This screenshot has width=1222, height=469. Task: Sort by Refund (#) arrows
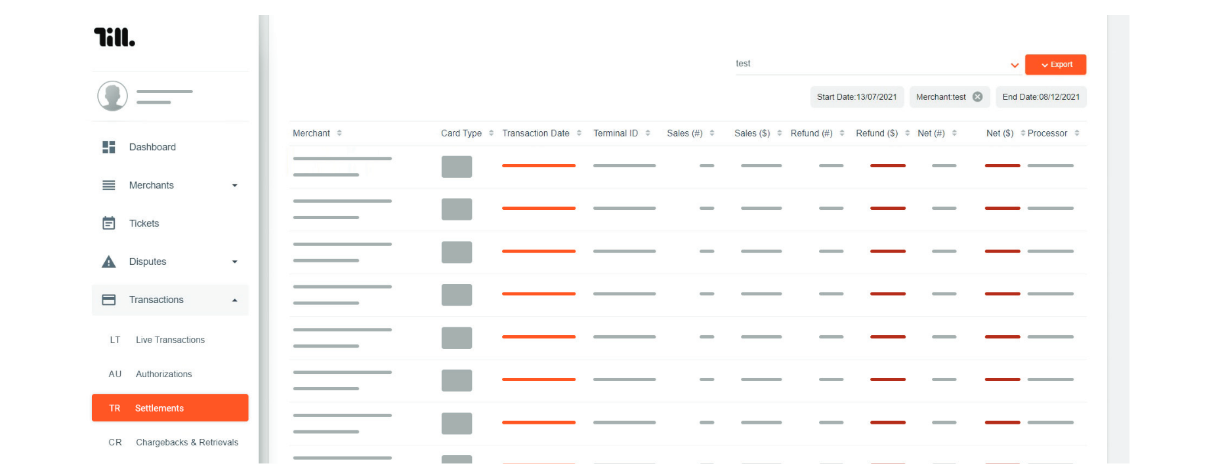coord(842,133)
